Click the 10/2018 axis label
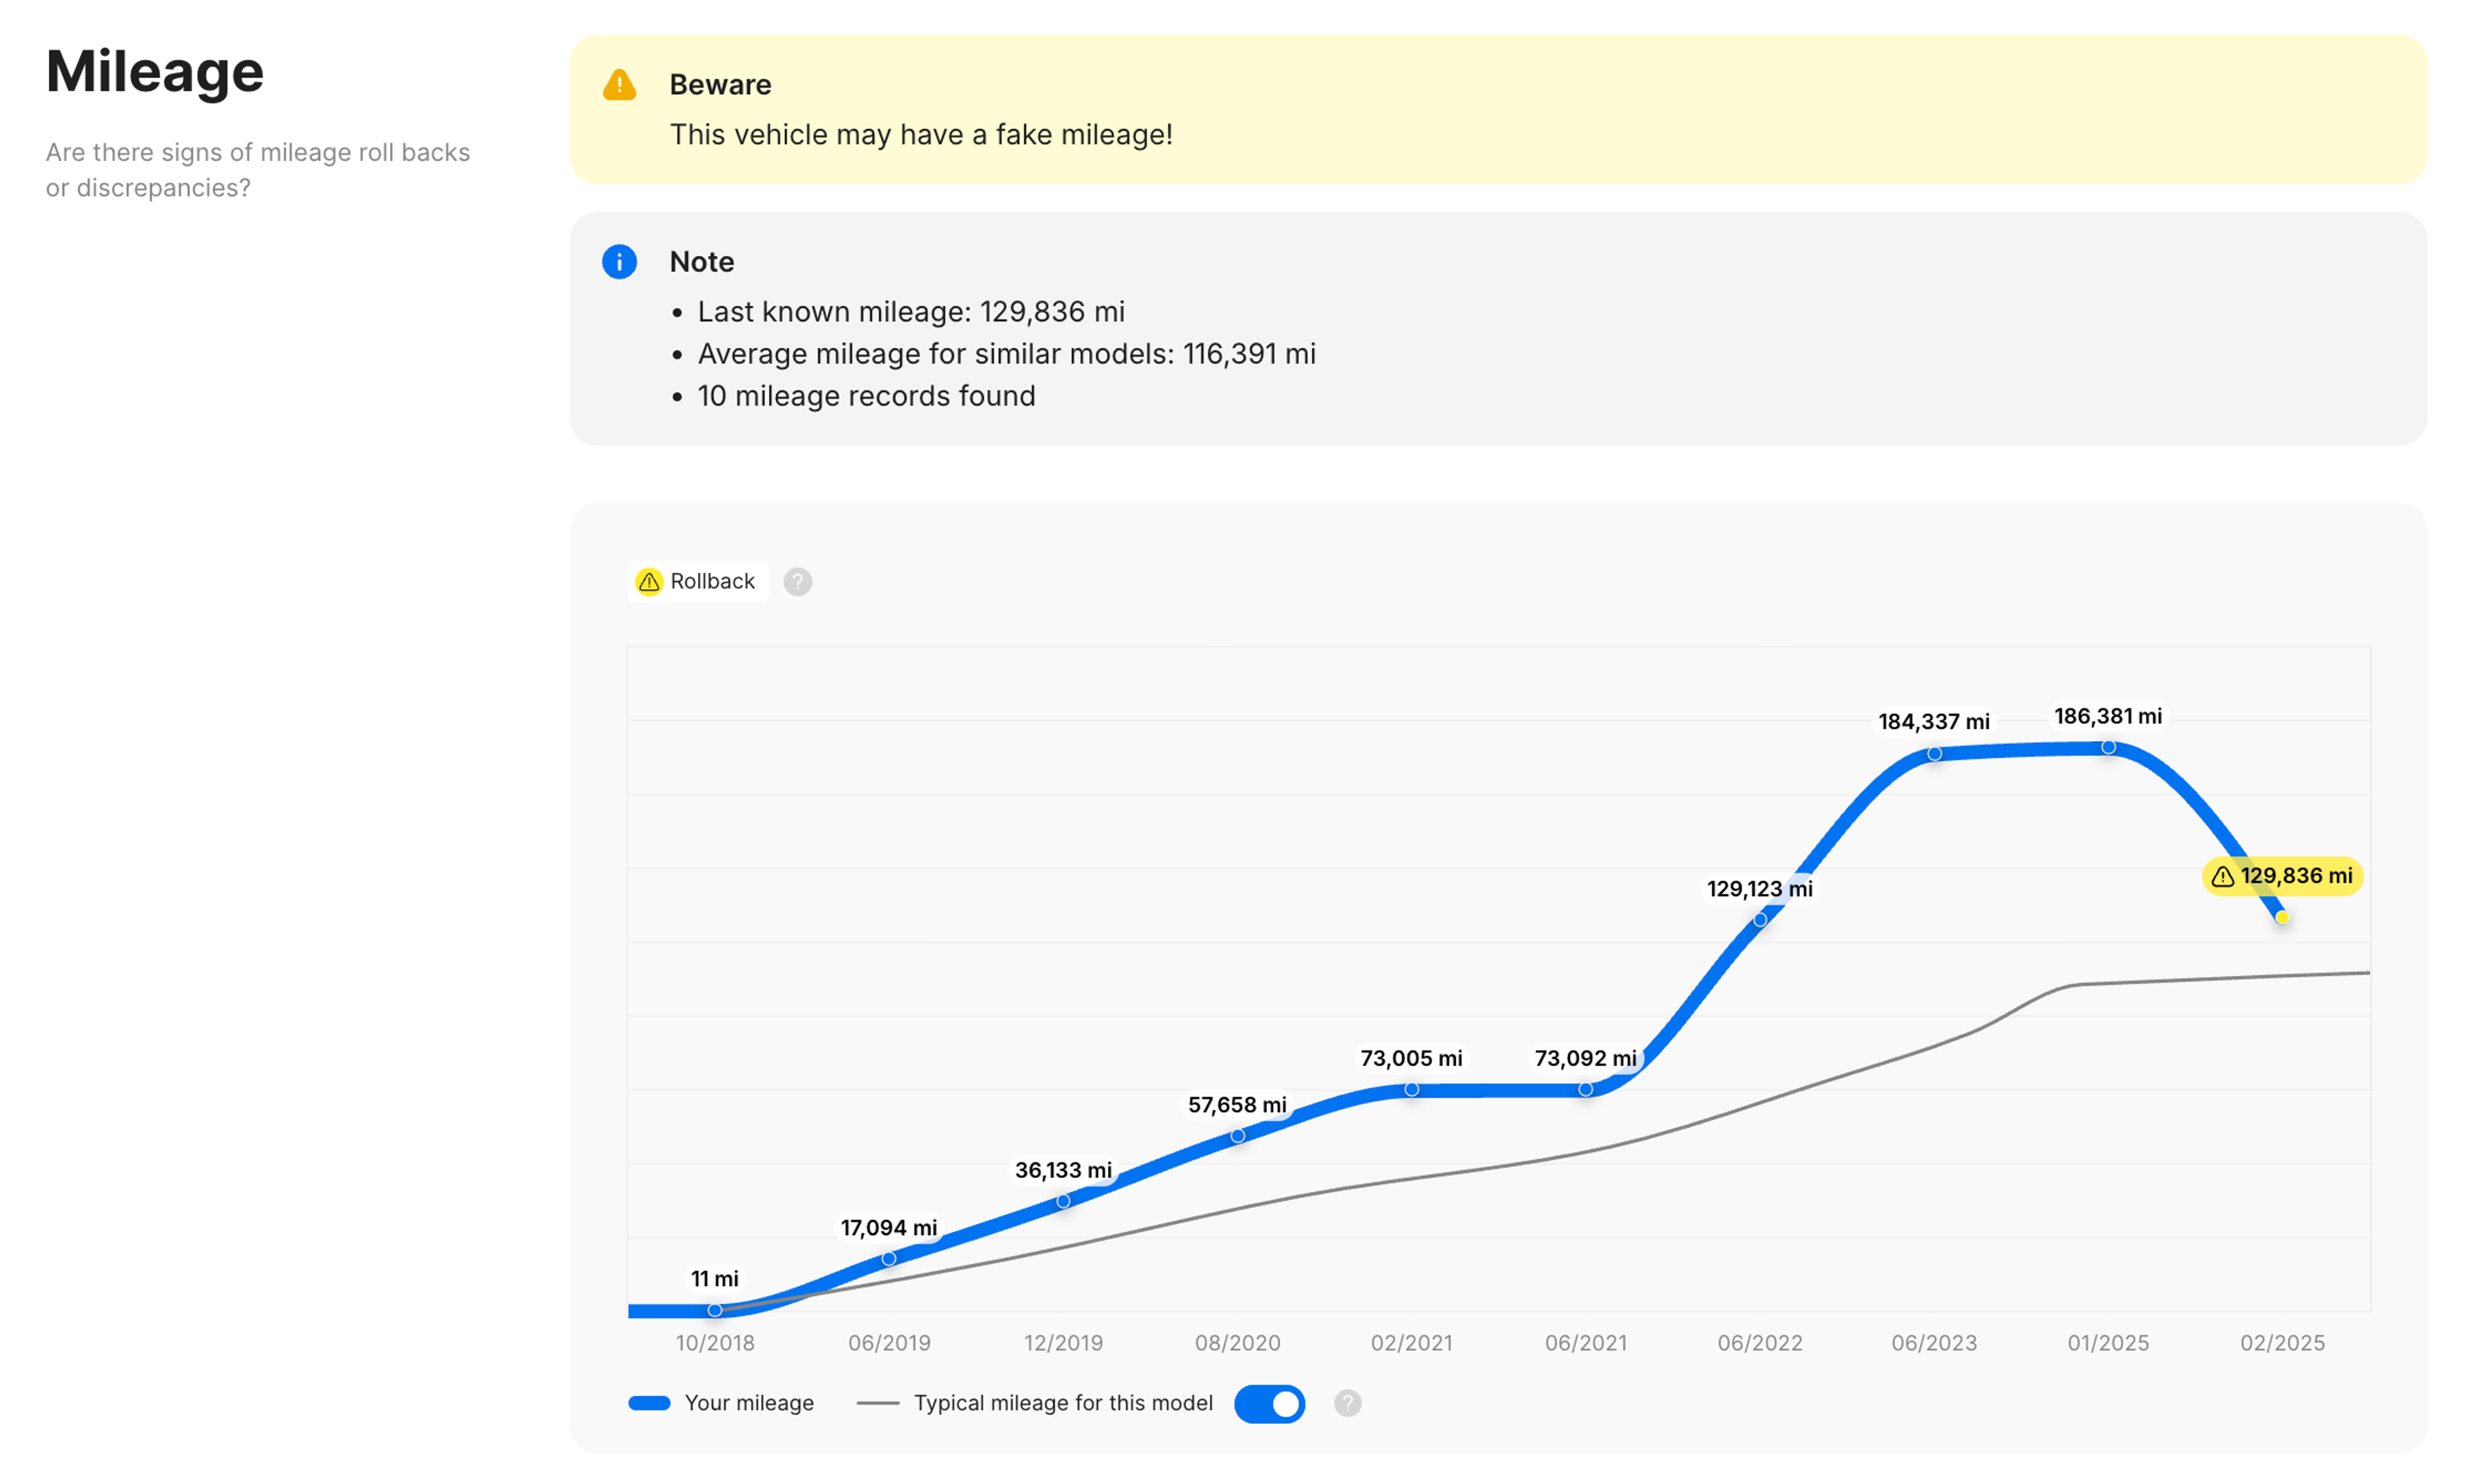The image size is (2475, 1484). pos(715,1343)
